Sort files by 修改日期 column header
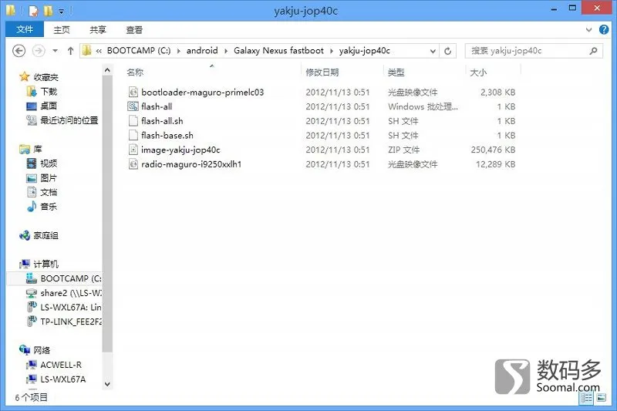This screenshot has height=411, width=617. coord(322,72)
